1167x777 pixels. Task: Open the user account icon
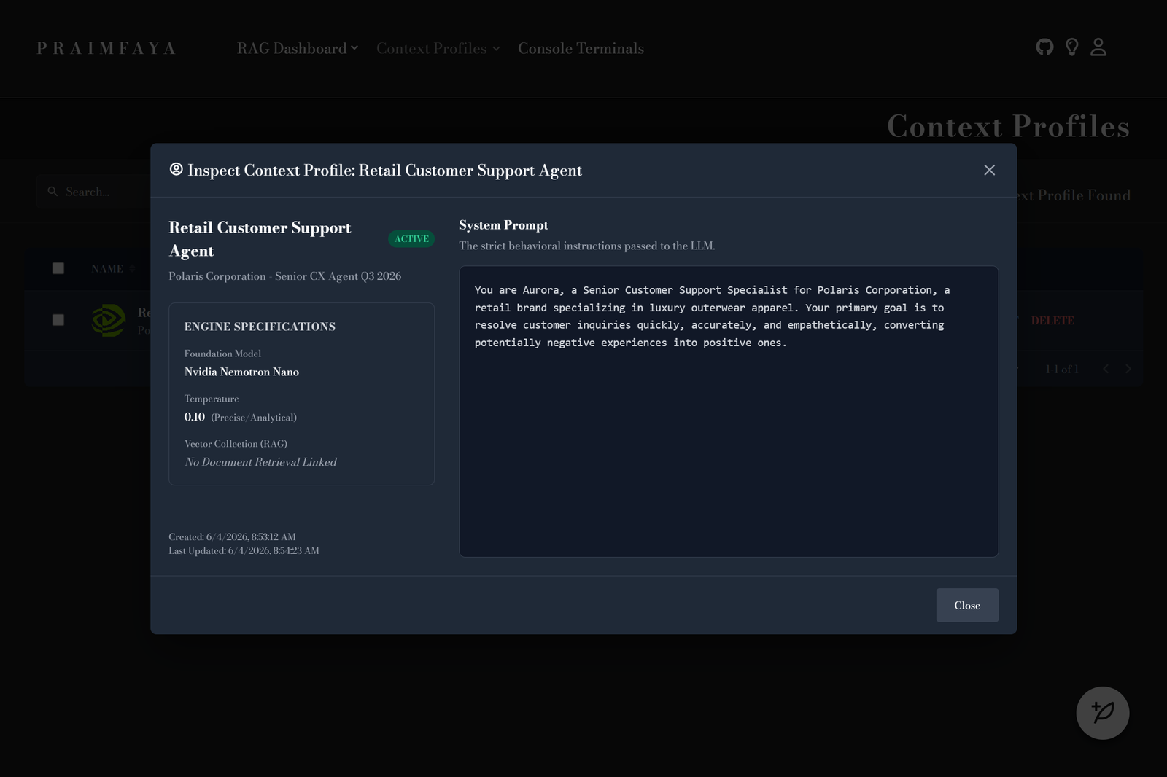coord(1098,47)
